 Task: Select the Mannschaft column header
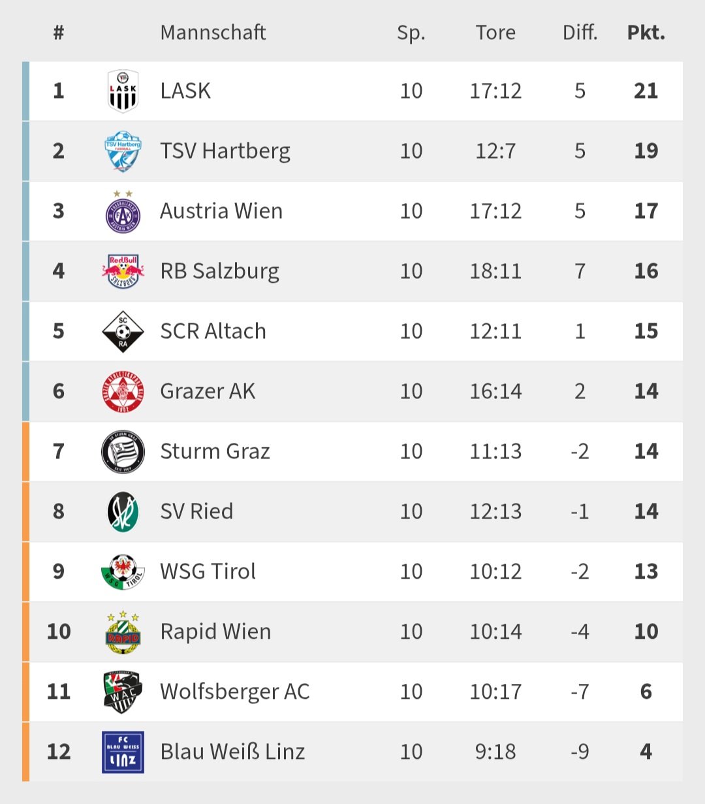213,33
